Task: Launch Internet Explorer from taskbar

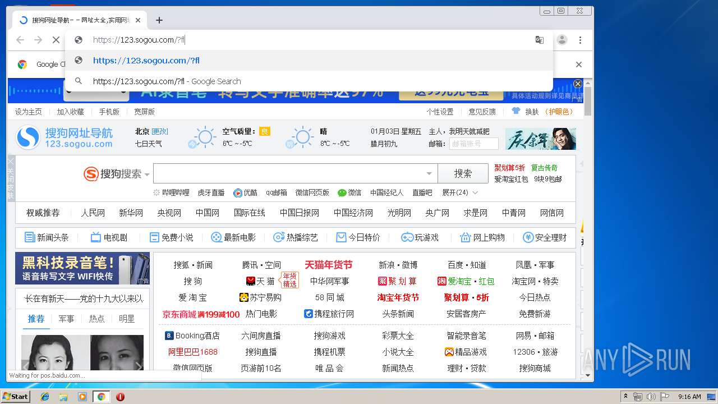Action: click(x=45, y=397)
